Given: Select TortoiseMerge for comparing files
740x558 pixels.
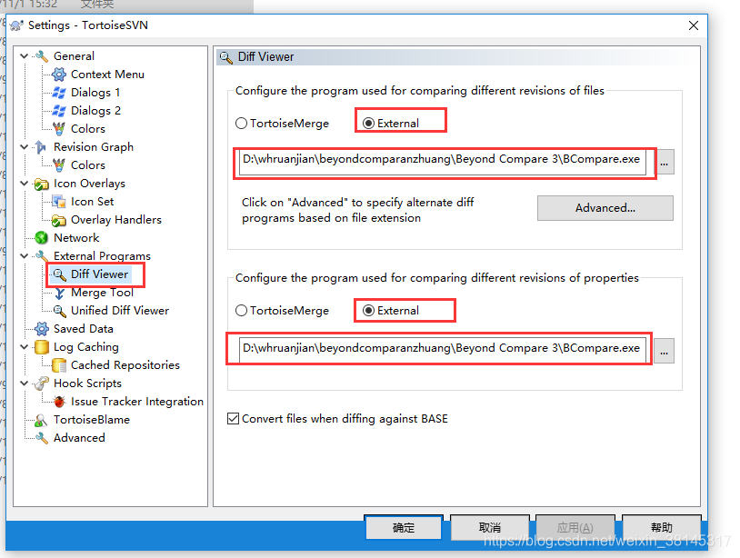Looking at the screenshot, I should click(x=282, y=123).
